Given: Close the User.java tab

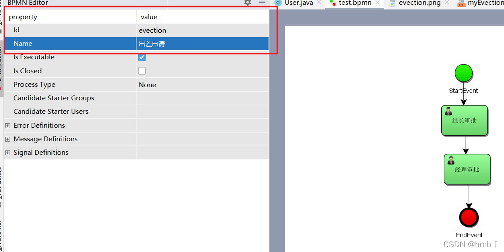Looking at the screenshot, I should [x=319, y=3].
